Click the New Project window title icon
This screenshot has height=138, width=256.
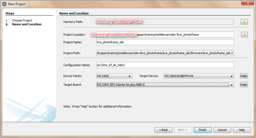(4, 4)
